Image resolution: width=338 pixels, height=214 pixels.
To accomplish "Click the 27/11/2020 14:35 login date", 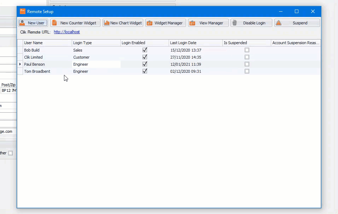I will click(x=186, y=57).
